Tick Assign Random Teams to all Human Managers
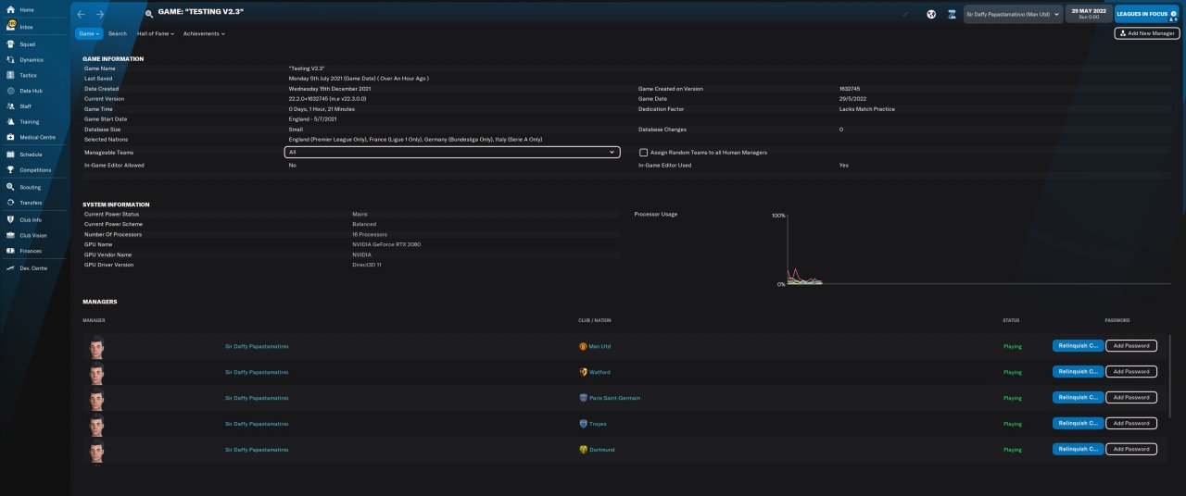 click(643, 153)
